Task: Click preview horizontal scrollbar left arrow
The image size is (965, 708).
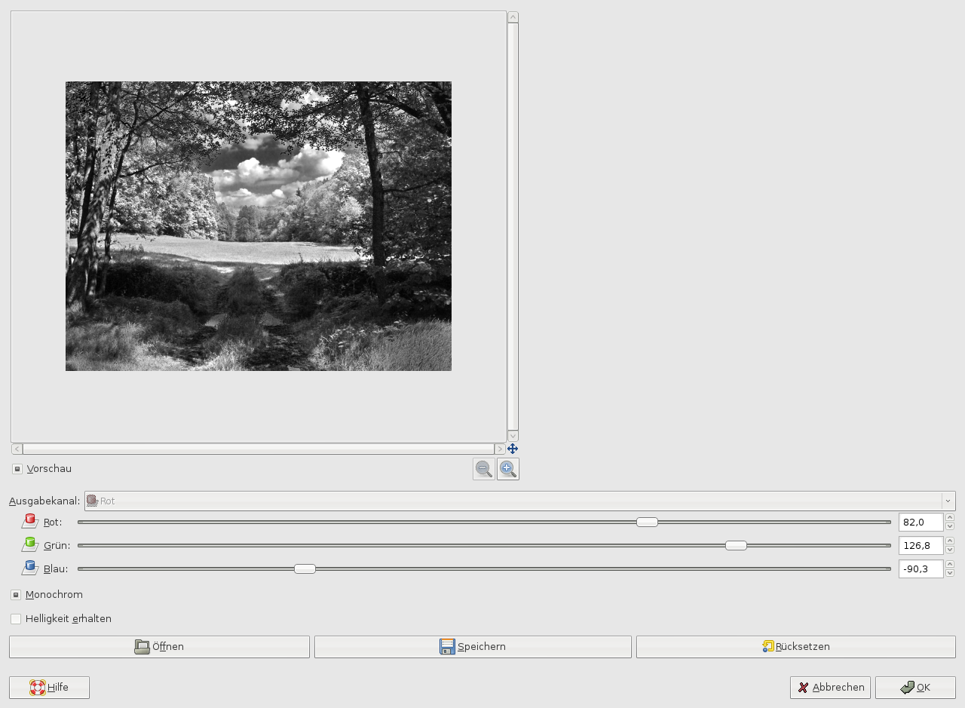Action: 17,449
